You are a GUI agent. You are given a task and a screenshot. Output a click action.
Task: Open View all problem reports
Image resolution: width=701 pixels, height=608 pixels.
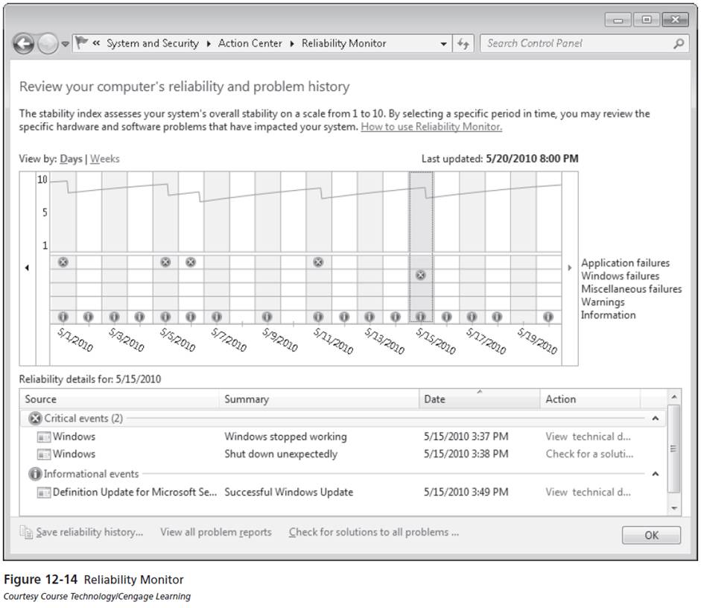pyautogui.click(x=216, y=532)
